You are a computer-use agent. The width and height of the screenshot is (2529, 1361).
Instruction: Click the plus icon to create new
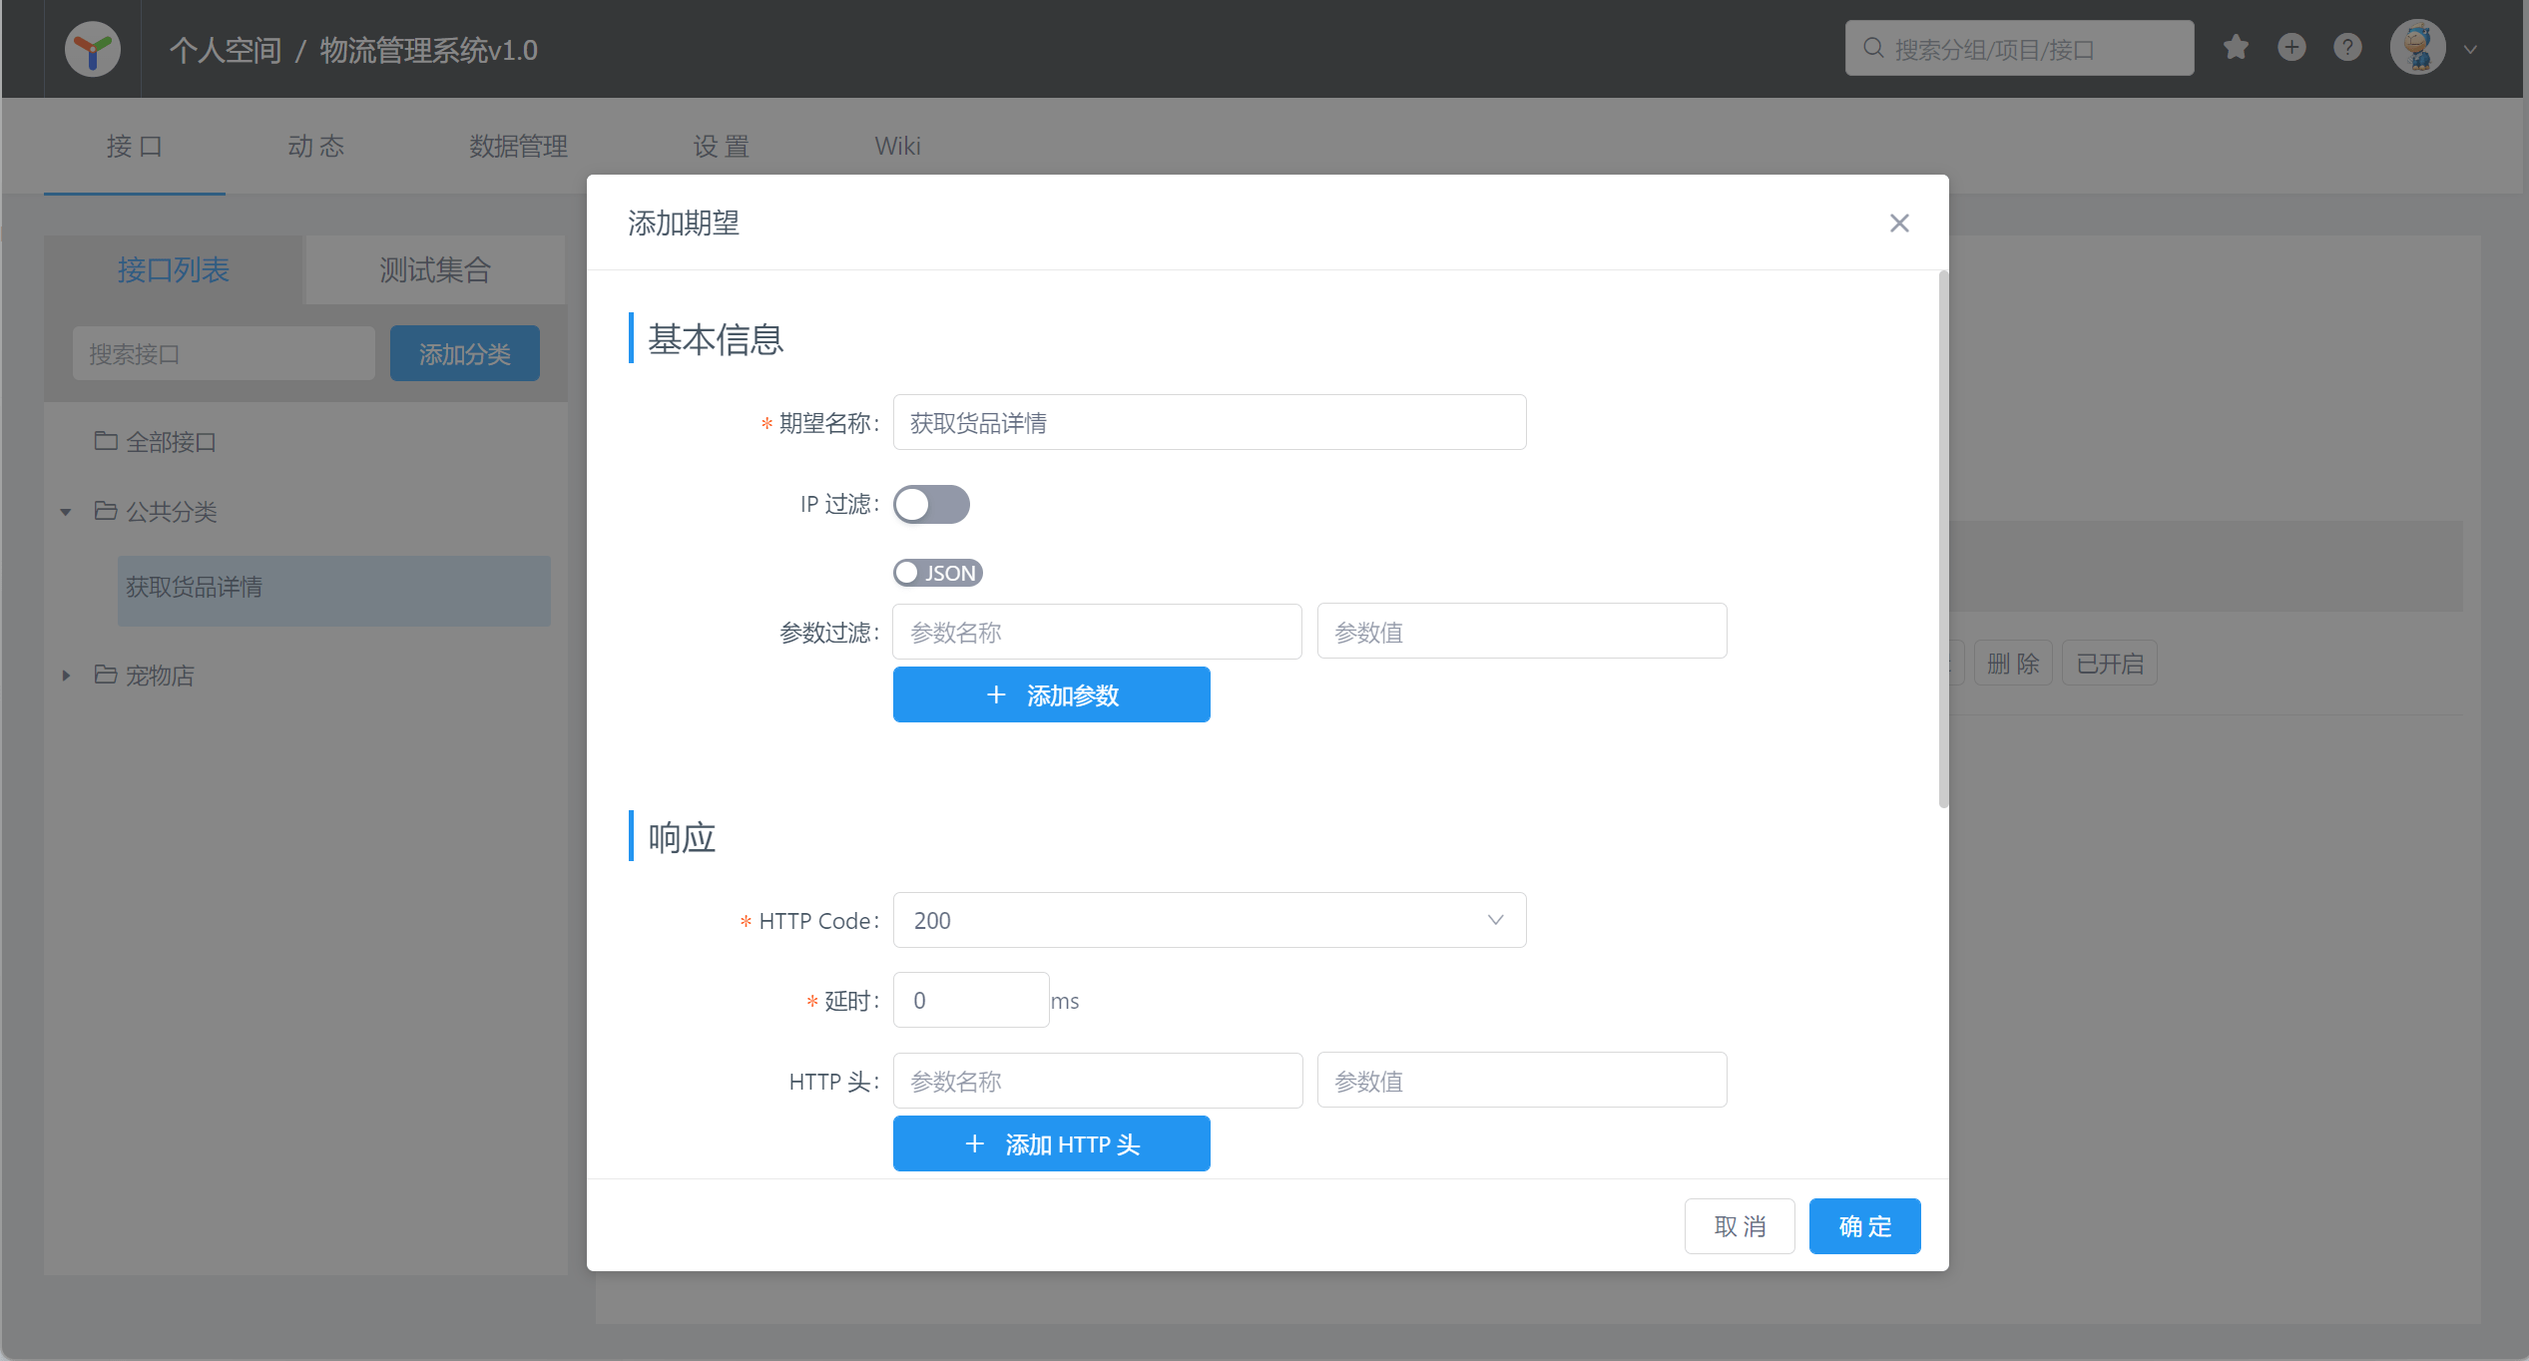pyautogui.click(x=2291, y=47)
